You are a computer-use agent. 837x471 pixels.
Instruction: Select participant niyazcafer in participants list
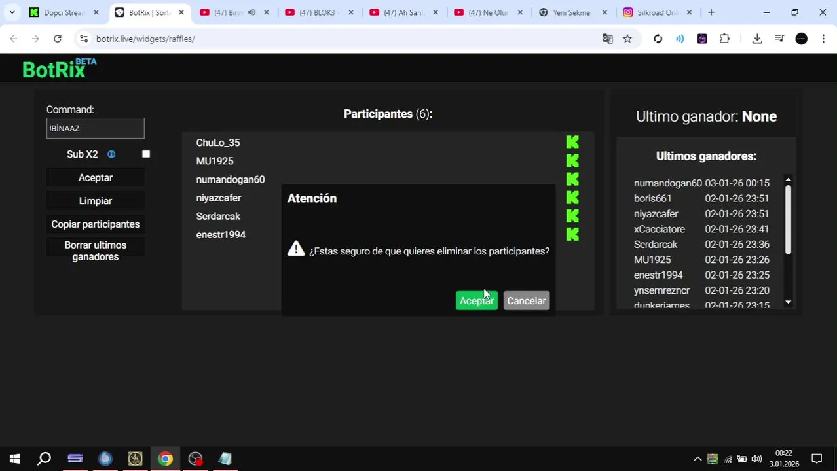point(219,198)
